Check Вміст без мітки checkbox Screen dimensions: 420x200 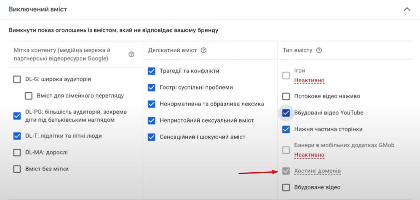pos(17,169)
